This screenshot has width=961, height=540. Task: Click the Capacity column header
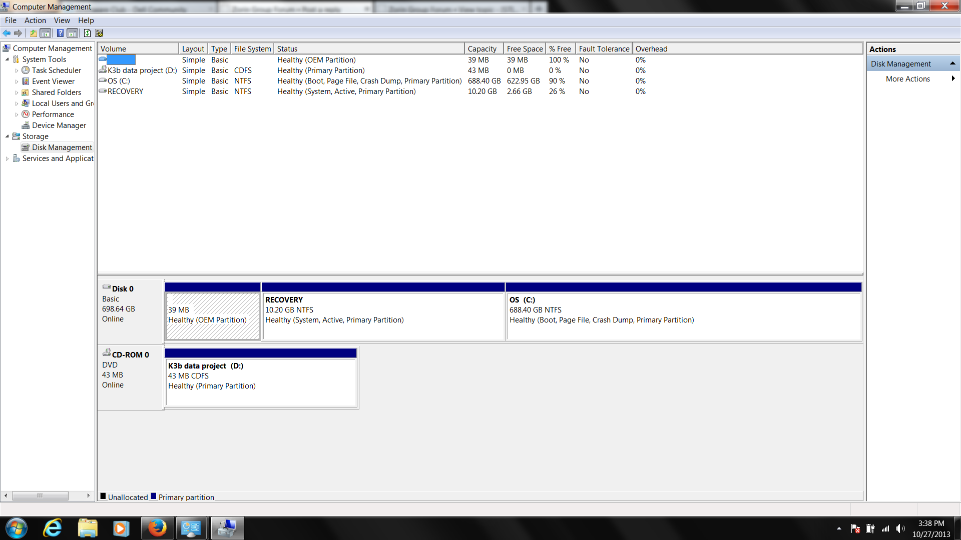(482, 49)
